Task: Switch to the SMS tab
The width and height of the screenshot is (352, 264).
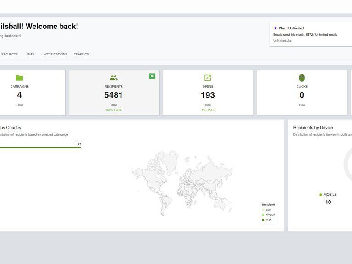Action: (x=31, y=55)
